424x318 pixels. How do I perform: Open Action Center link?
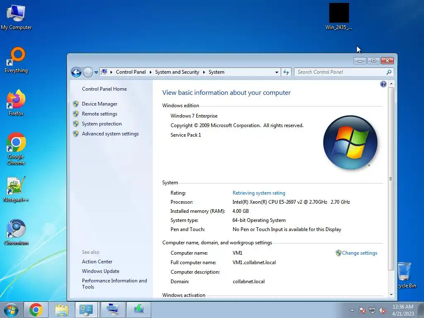pos(97,262)
